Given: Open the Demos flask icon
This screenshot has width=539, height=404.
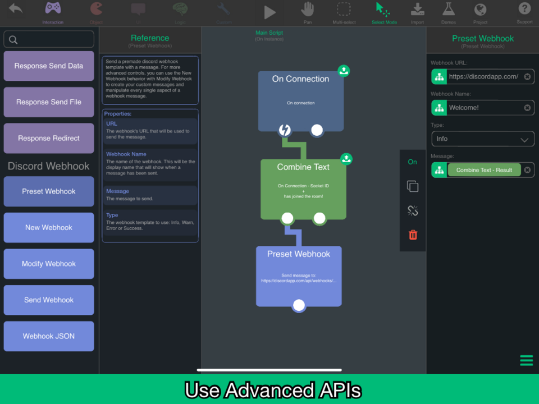Looking at the screenshot, I should click(x=449, y=13).
